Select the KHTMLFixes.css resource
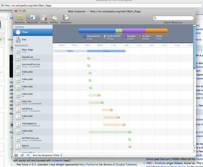 point(33,139)
